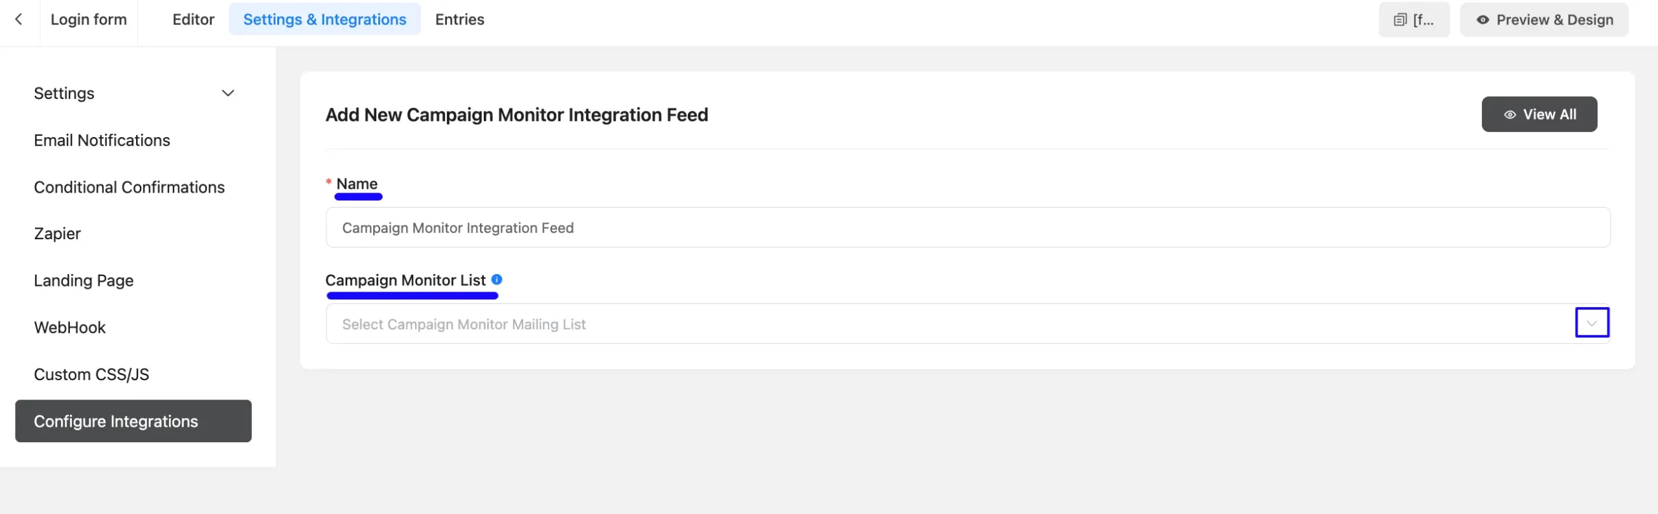Click the eye icon in Preview & Design
The image size is (1658, 514).
[1482, 20]
